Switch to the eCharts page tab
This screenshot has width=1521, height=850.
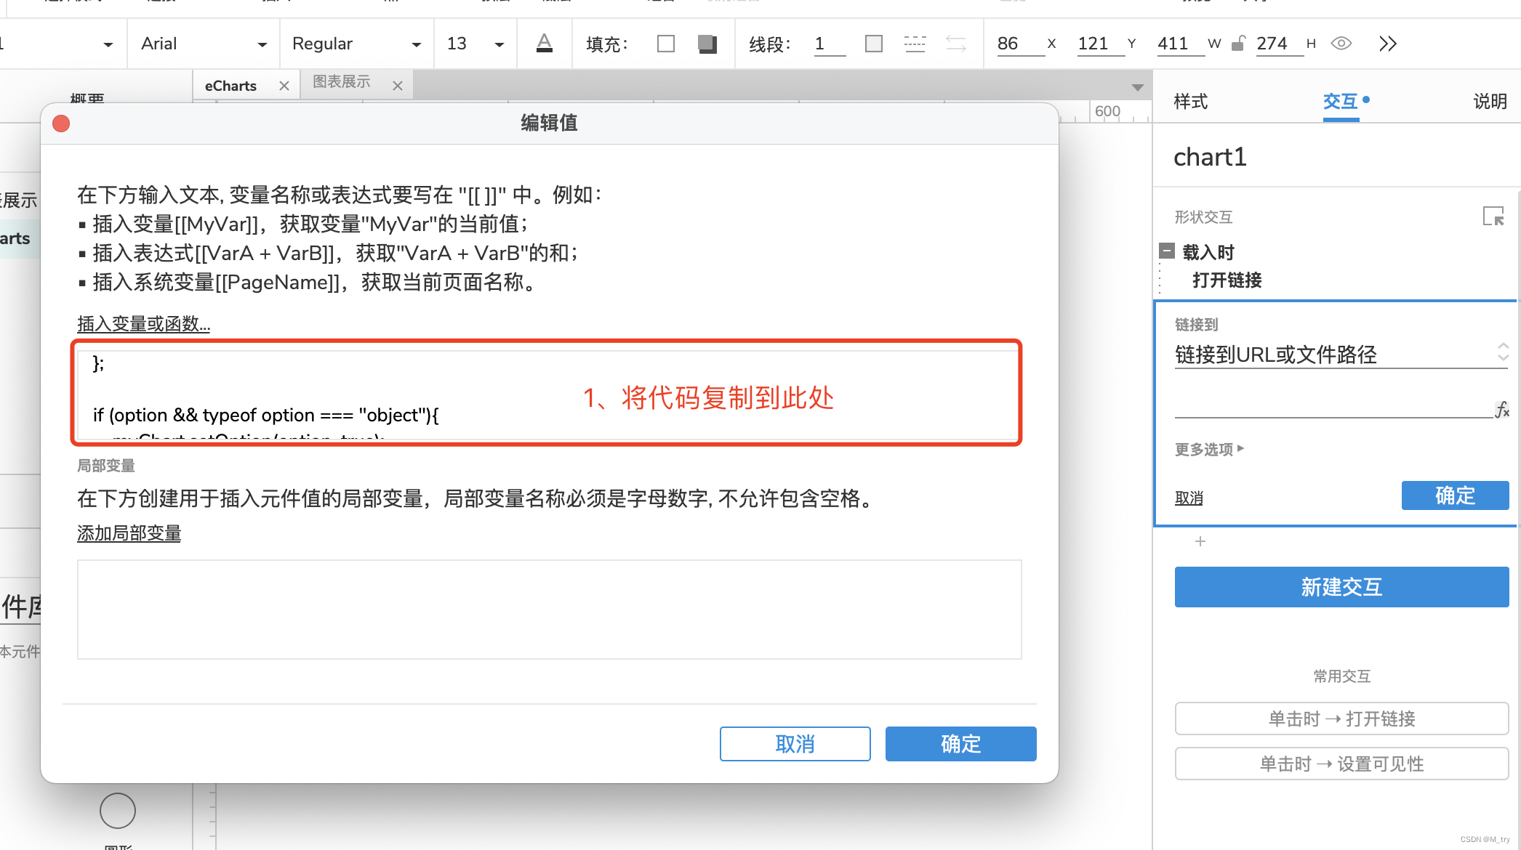[230, 86]
